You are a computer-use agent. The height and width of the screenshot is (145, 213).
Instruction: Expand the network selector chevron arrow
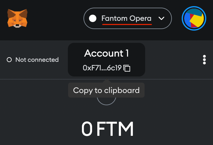[161, 18]
